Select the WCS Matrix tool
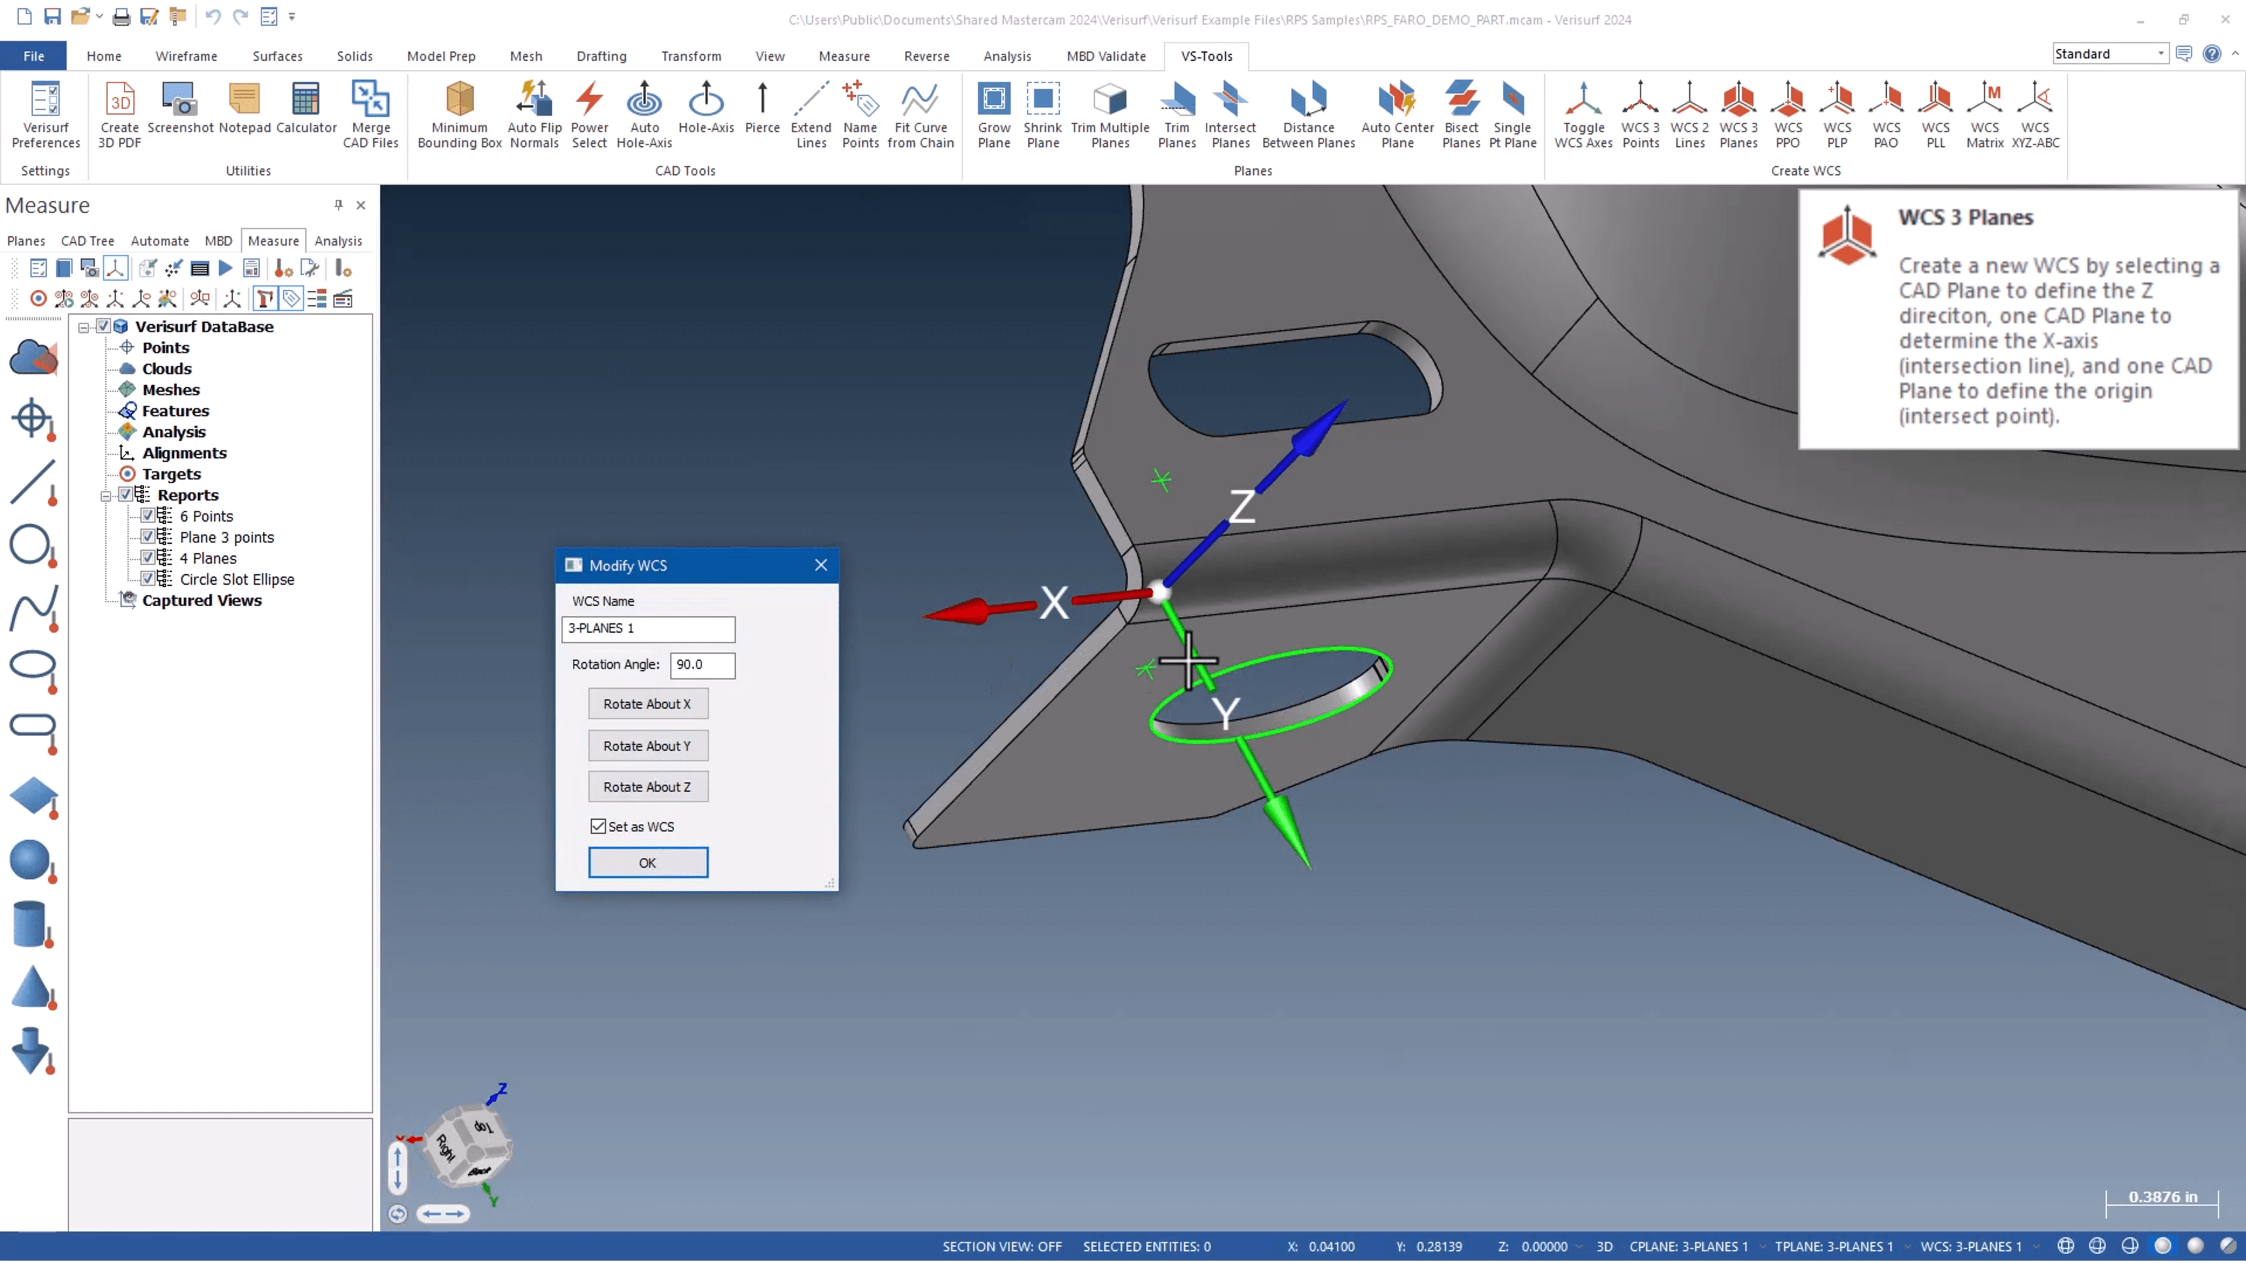The height and width of the screenshot is (1263, 2246). pos(1985,115)
